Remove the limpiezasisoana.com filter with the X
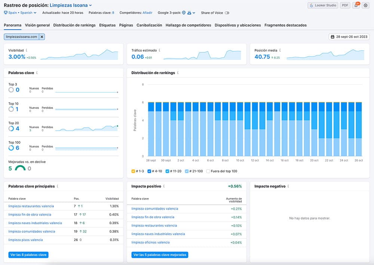This screenshot has height=265, width=374. point(42,37)
